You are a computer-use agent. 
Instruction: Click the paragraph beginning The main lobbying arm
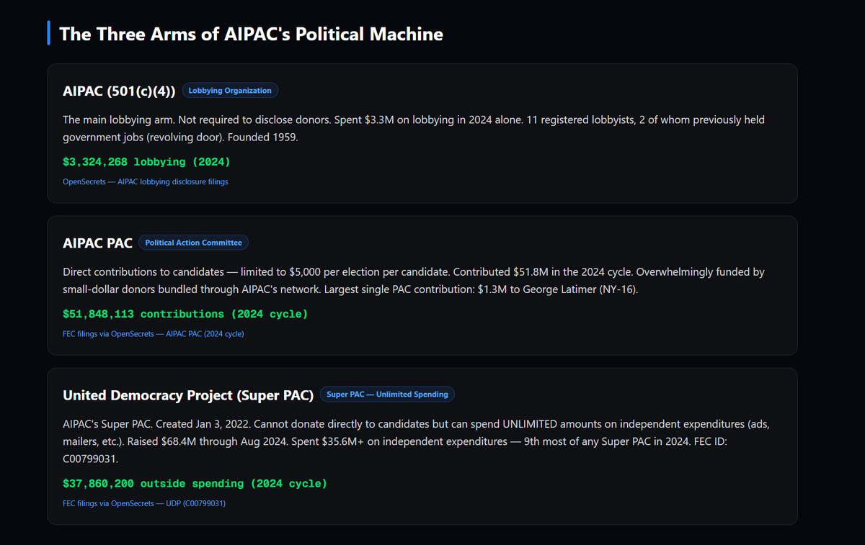pyautogui.click(x=414, y=128)
